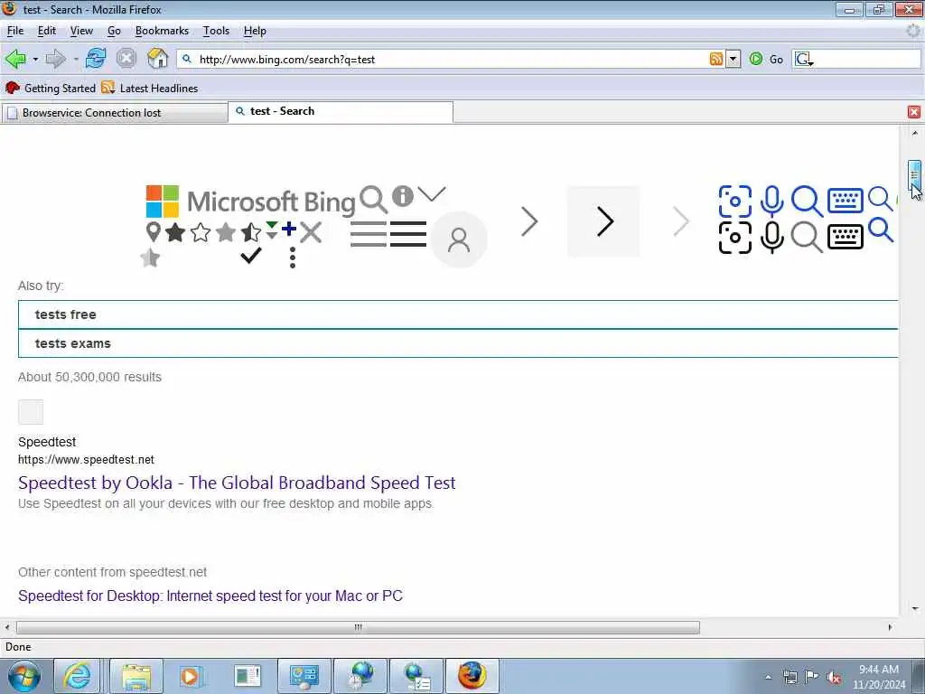Open the Google search engine selector
Viewport: 925px width, 694px height.
click(804, 59)
